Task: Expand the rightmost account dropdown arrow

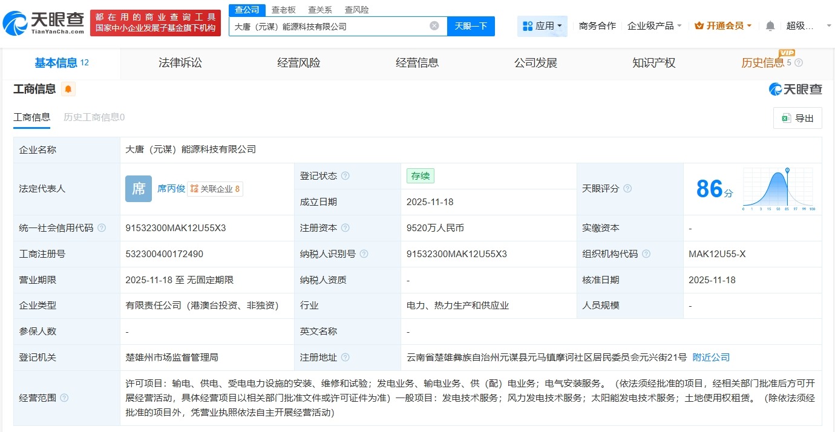Action: click(828, 25)
